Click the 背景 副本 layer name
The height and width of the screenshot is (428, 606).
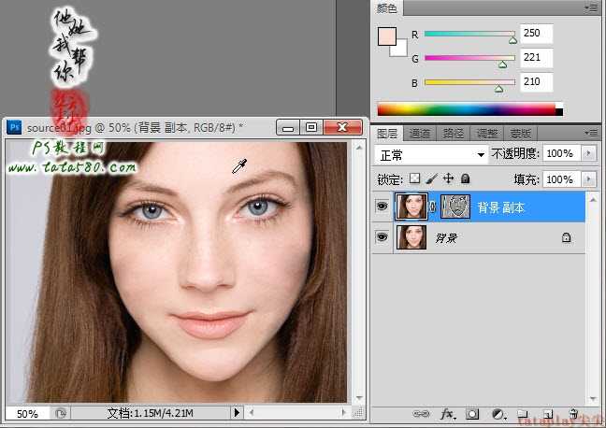[x=501, y=207]
